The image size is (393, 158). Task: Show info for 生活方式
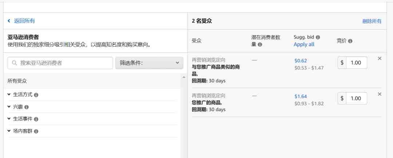(36, 95)
